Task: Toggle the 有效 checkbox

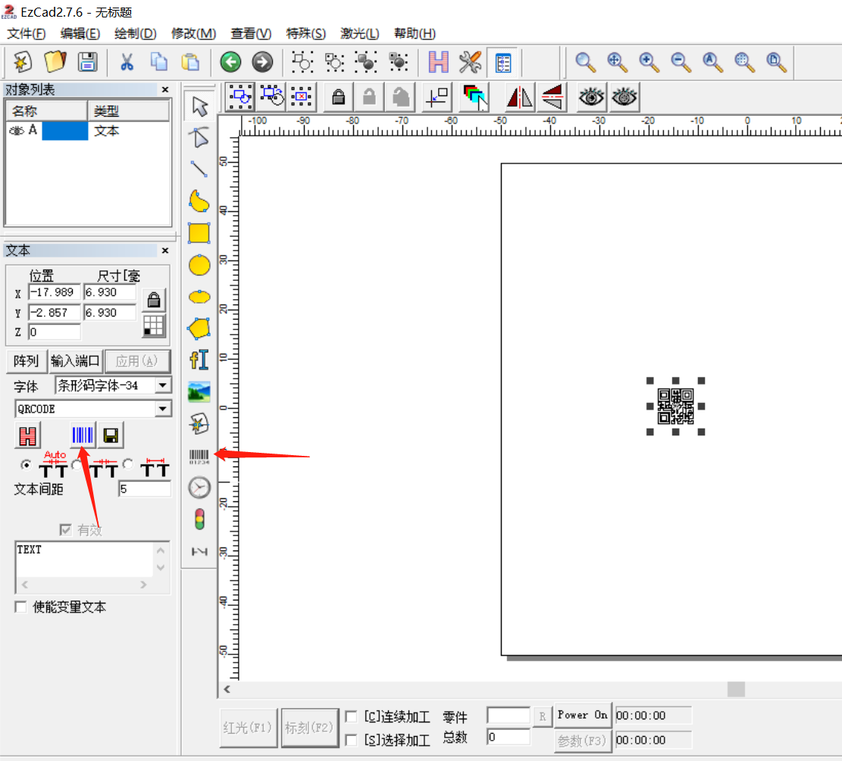Action: (x=65, y=530)
